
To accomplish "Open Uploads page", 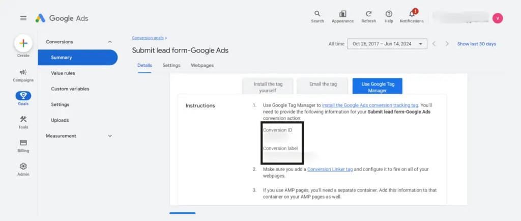I will click(x=60, y=120).
